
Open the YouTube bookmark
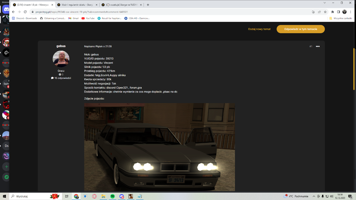[x=88, y=19]
